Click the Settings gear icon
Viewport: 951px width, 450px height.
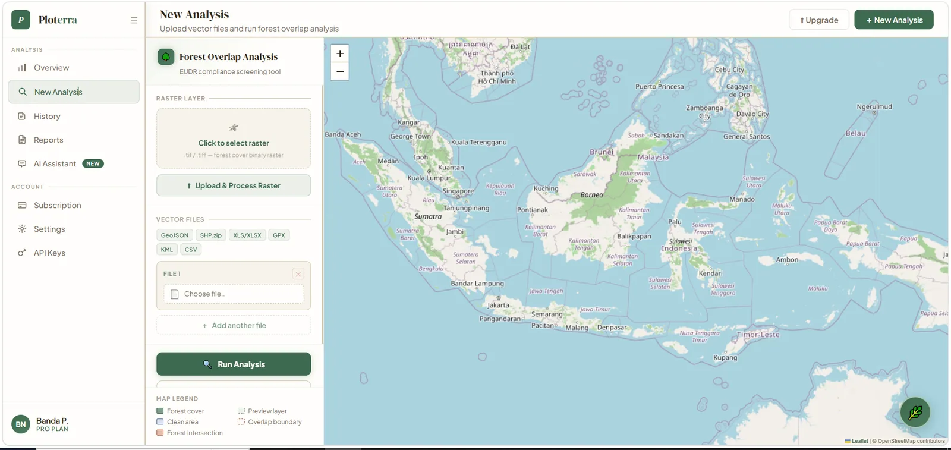click(x=22, y=229)
